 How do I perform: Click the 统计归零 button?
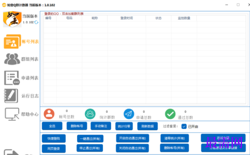click(124, 126)
